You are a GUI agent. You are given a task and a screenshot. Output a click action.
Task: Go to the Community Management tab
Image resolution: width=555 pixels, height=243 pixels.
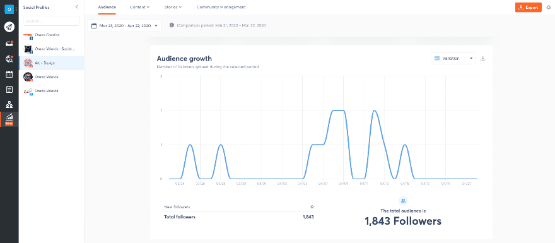pyautogui.click(x=221, y=7)
